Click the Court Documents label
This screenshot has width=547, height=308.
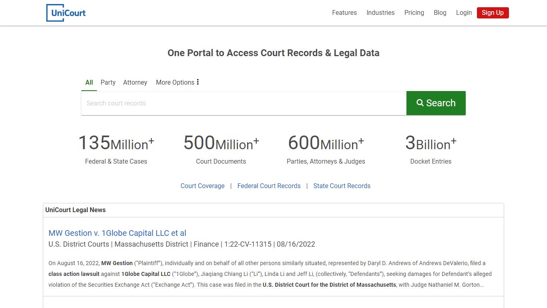221,161
